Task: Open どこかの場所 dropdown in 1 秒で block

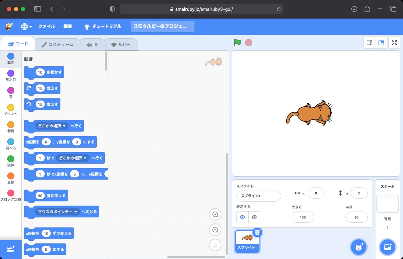Action: point(73,158)
